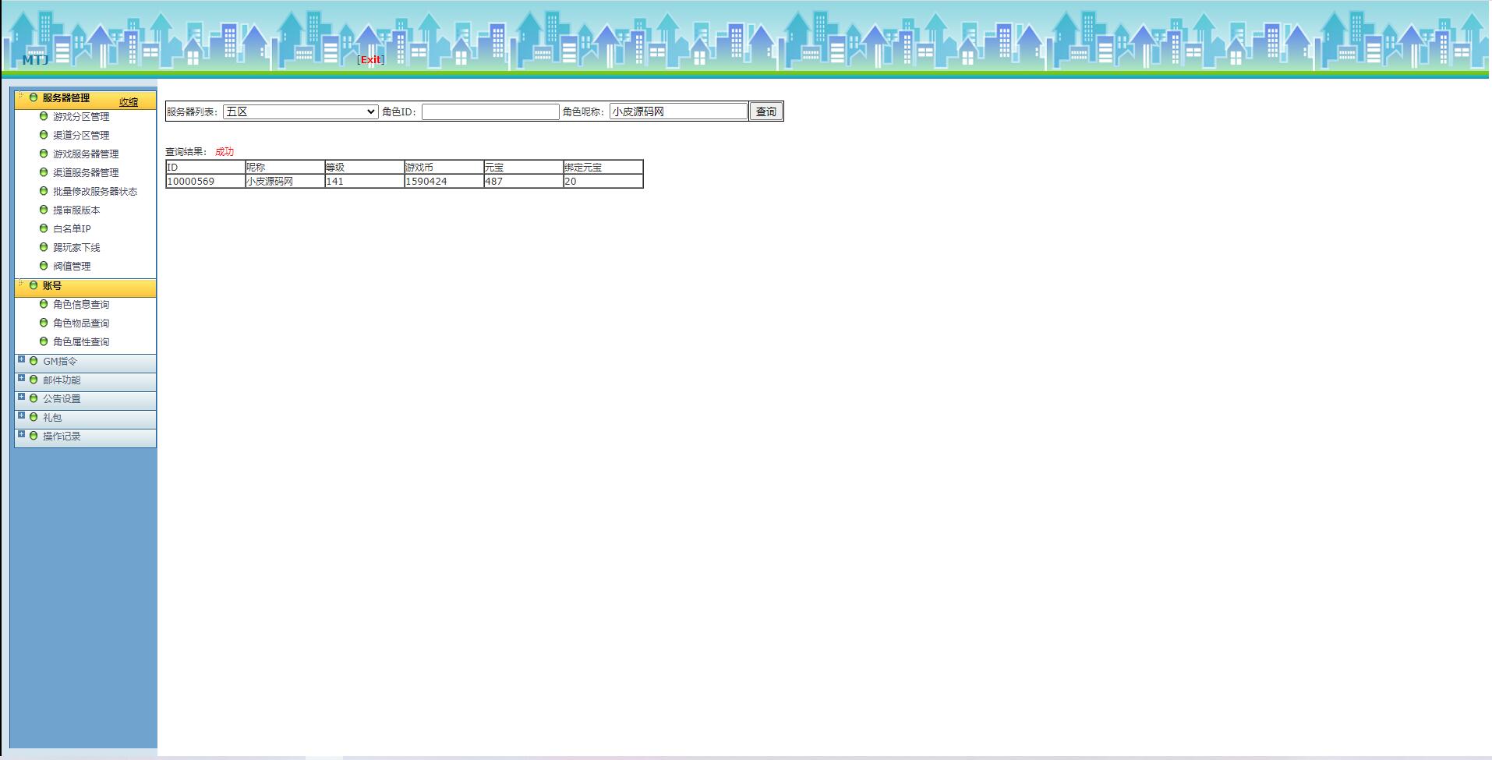
Task: Click the red Exit link
Action: click(370, 60)
